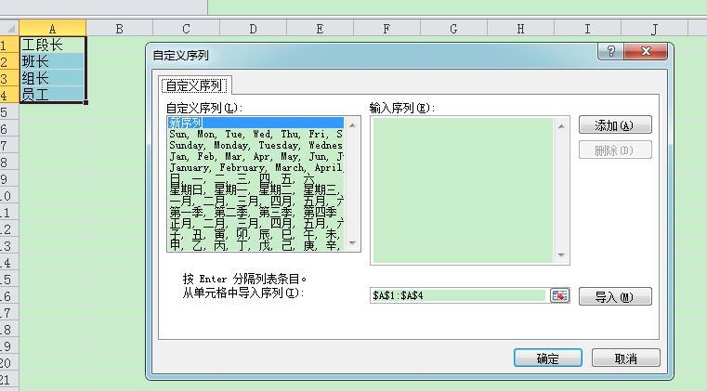Click the 导入(M) import button
This screenshot has height=391, width=707.
tap(615, 296)
